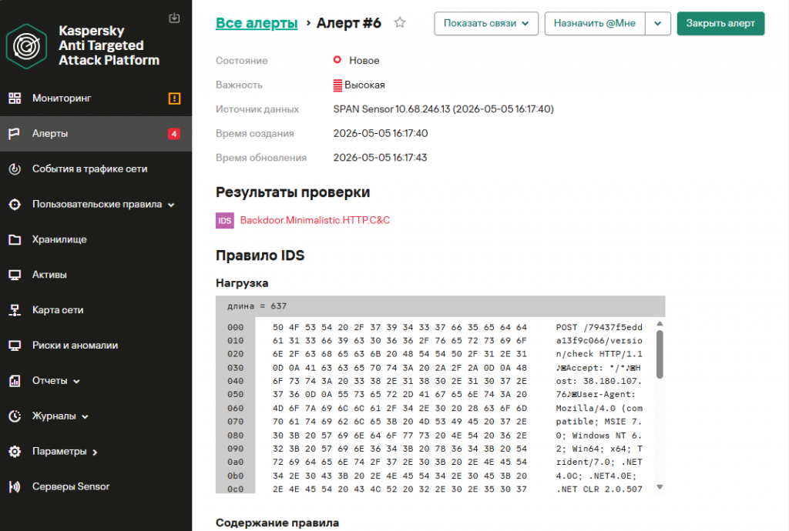789x531 pixels.
Task: Star Алерт #6 as favorite
Action: (x=400, y=22)
